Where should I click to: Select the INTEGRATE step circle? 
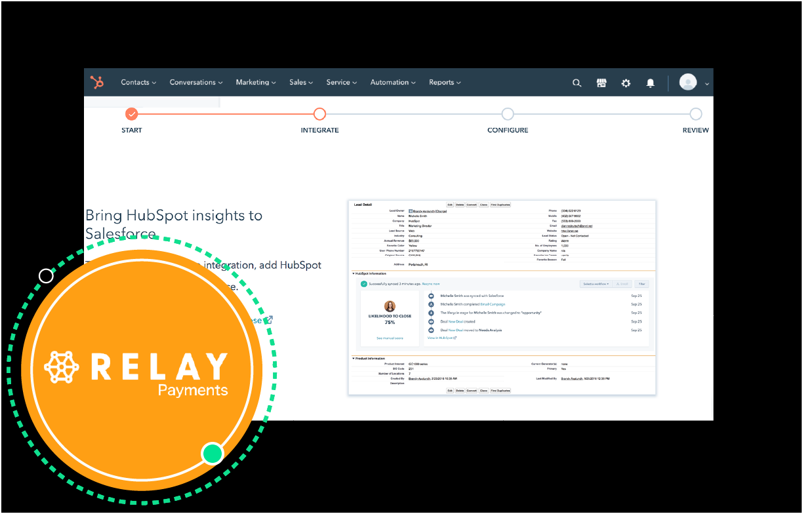coord(319,114)
